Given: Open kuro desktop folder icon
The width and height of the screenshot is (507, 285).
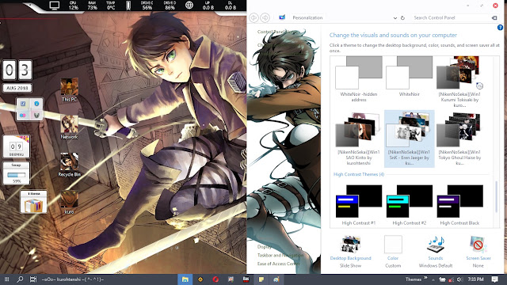Looking at the screenshot, I should click(x=69, y=203).
